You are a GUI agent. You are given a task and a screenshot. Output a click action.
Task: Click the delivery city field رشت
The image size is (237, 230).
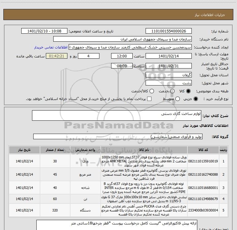point(169,83)
